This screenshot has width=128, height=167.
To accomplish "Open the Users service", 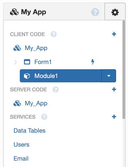I will (x=22, y=145).
